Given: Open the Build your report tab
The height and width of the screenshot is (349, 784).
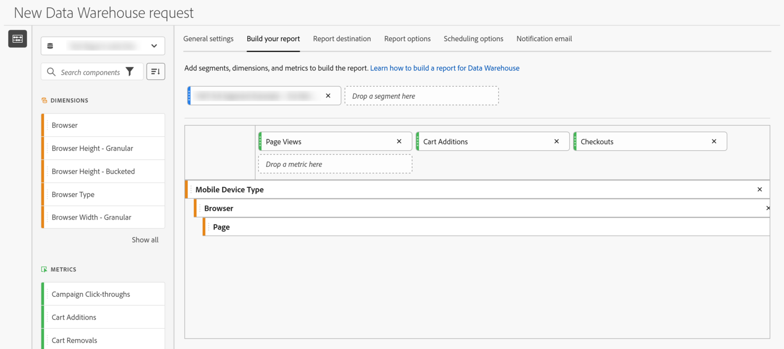Looking at the screenshot, I should tap(273, 39).
